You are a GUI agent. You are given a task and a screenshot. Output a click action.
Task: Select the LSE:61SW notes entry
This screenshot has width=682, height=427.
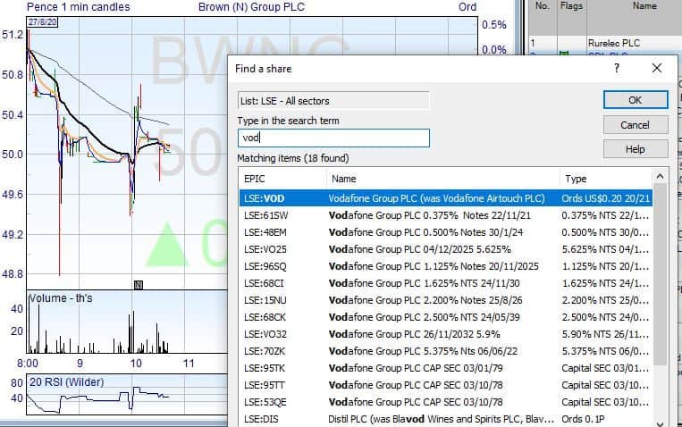tap(445, 215)
